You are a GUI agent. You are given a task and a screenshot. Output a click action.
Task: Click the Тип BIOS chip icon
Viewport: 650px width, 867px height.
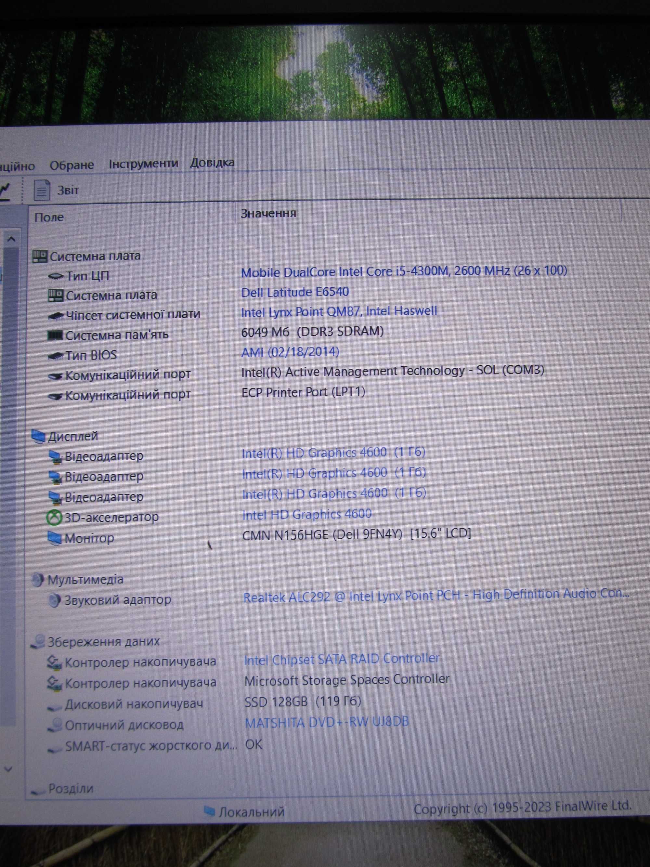[x=55, y=356]
